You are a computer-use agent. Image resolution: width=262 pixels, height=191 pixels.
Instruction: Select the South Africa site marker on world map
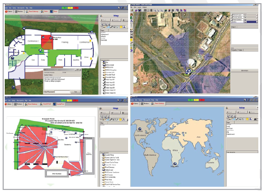(174, 164)
